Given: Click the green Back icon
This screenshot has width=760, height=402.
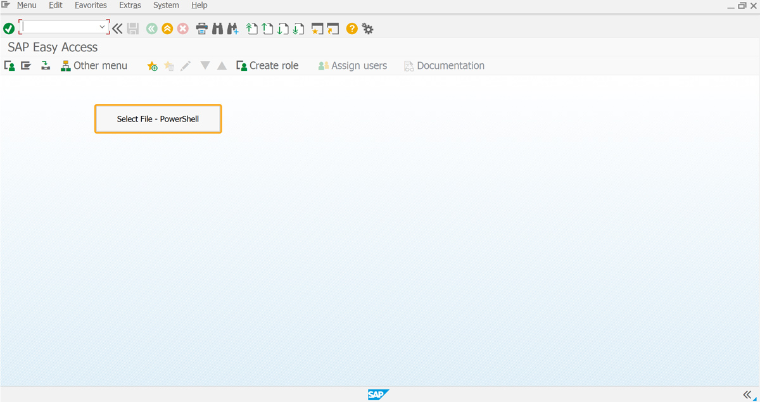Looking at the screenshot, I should point(151,28).
